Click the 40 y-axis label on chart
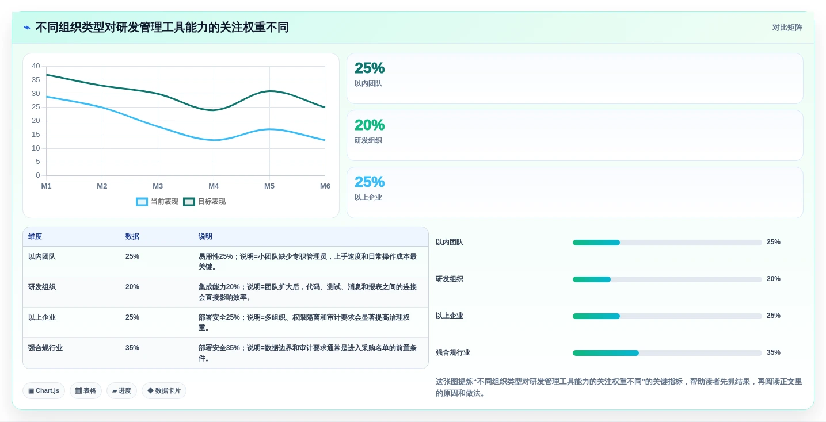Viewport: 826px width, 422px height. tap(36, 66)
